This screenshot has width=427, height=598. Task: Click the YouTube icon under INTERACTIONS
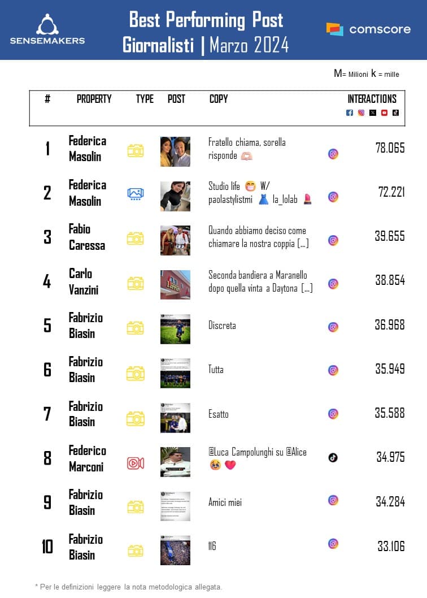(x=384, y=112)
